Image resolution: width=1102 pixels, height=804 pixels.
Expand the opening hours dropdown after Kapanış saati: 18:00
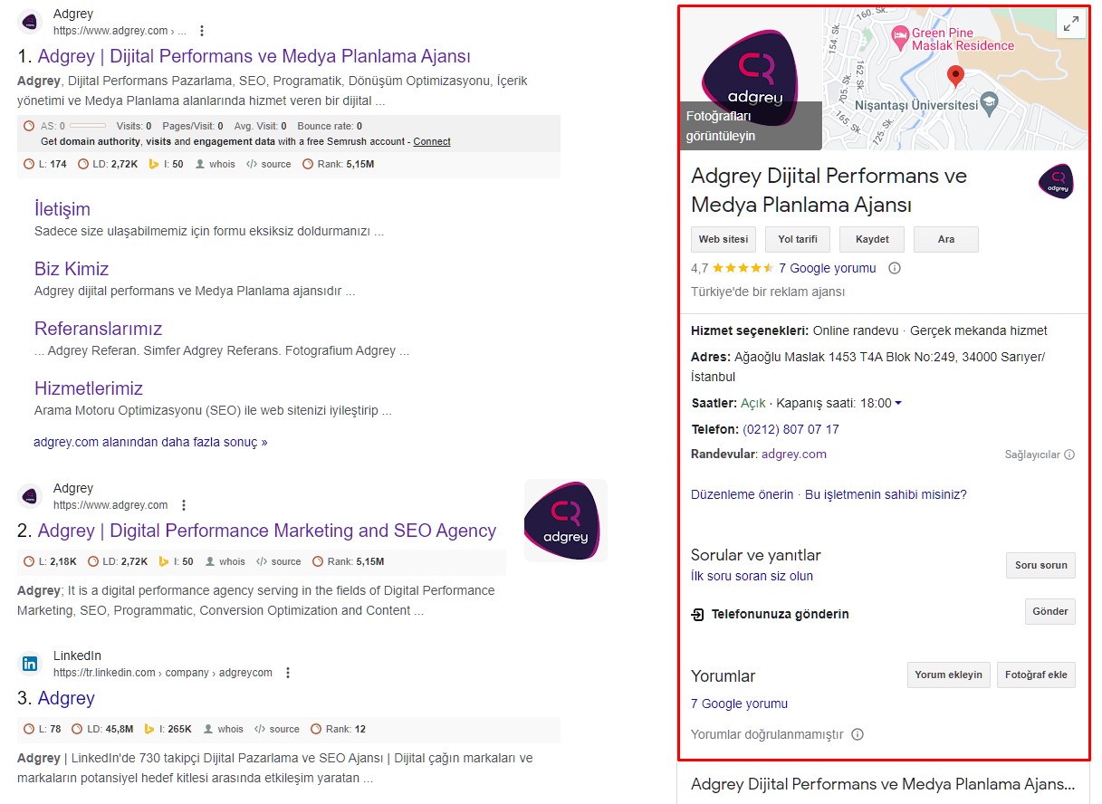coord(898,403)
